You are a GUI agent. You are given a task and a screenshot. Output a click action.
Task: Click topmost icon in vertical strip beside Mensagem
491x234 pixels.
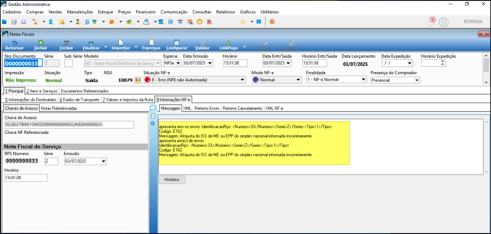pyautogui.click(x=153, y=108)
